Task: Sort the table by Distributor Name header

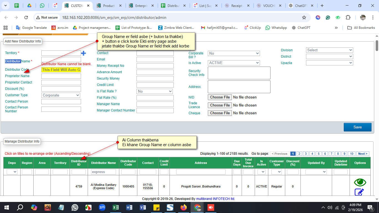Action: pos(103,163)
